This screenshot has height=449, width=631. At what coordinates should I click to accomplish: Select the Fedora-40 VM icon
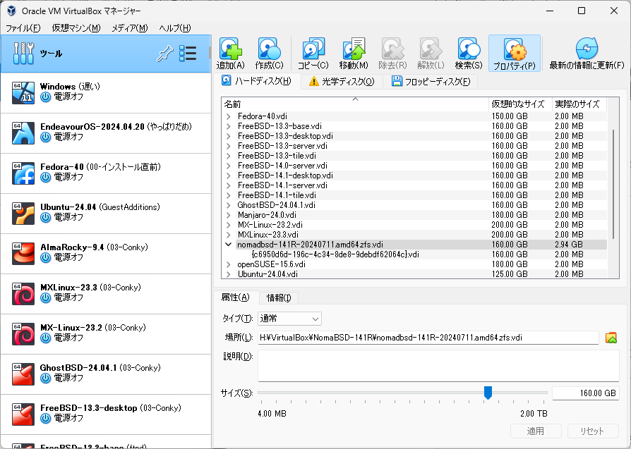click(23, 173)
